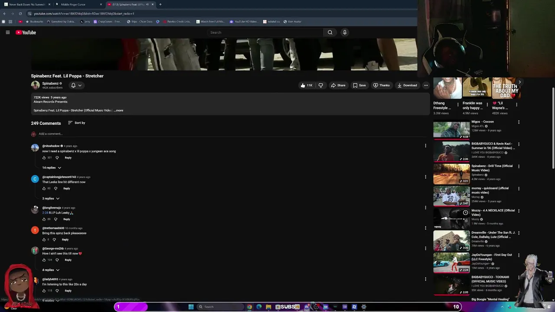Viewport: 555px width, 312px height.
Task: Like the R.I.P Luh Leeky comment
Action: (x=44, y=219)
